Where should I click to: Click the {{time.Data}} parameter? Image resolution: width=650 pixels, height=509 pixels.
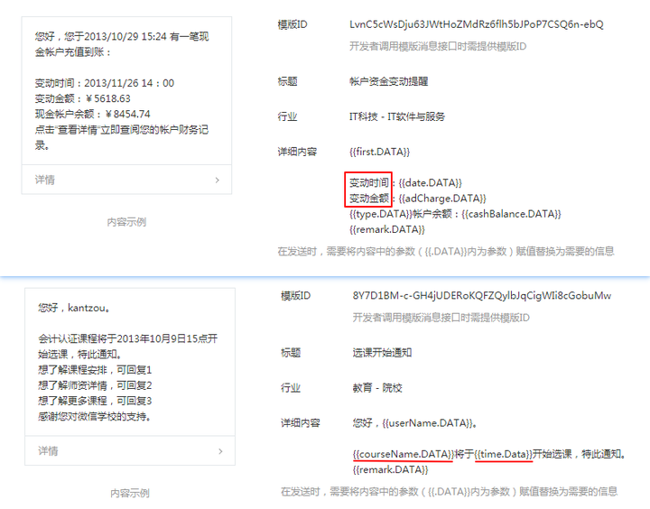(504, 454)
